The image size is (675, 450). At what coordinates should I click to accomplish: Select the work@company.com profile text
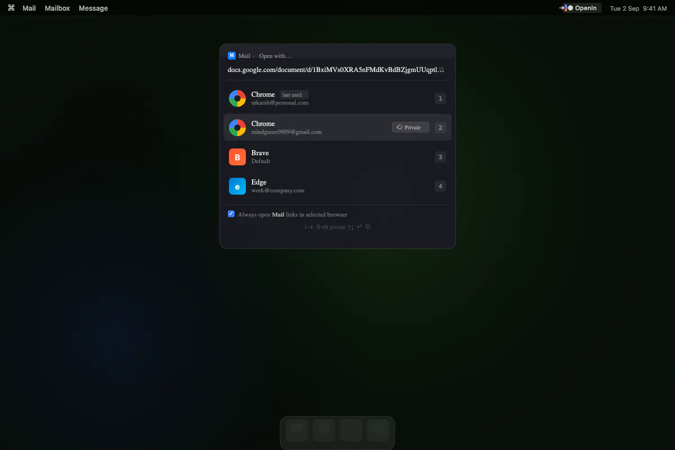[278, 191]
